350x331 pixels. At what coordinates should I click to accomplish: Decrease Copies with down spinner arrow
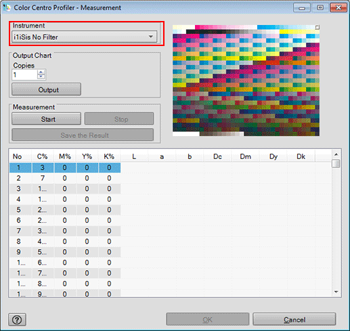click(x=41, y=76)
